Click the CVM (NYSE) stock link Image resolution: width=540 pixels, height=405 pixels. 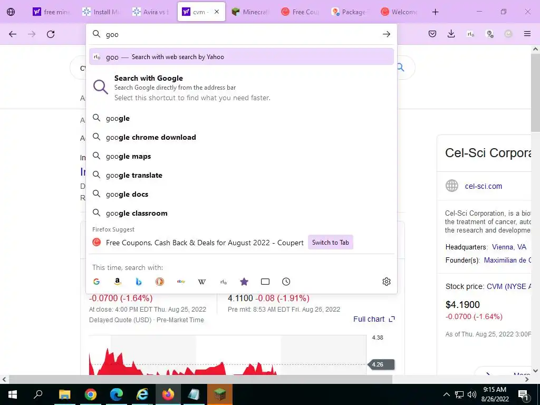pyautogui.click(x=509, y=286)
